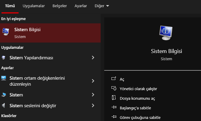
Task: Select the Sistem Bilgisi best match result
Action: (50, 33)
